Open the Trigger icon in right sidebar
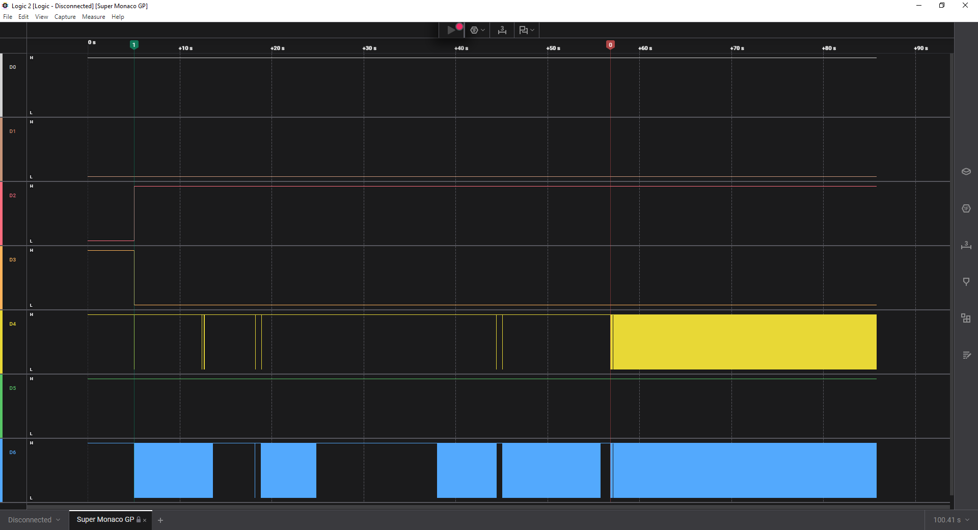978x530 pixels. (966, 282)
